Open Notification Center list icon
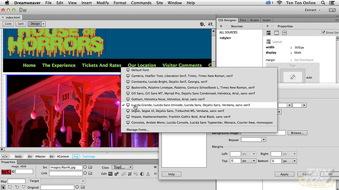Image resolution: width=339 pixels, height=190 pixels. [332, 3]
